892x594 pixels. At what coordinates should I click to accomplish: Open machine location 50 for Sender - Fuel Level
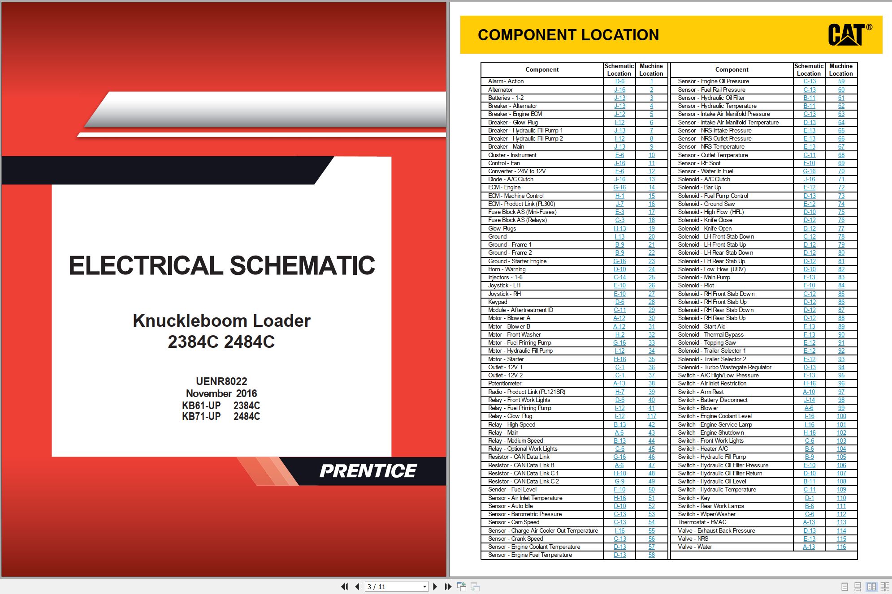point(651,490)
